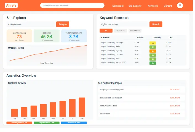Open the user avatar 'U' menu
195x132 pixels.
[180, 5]
